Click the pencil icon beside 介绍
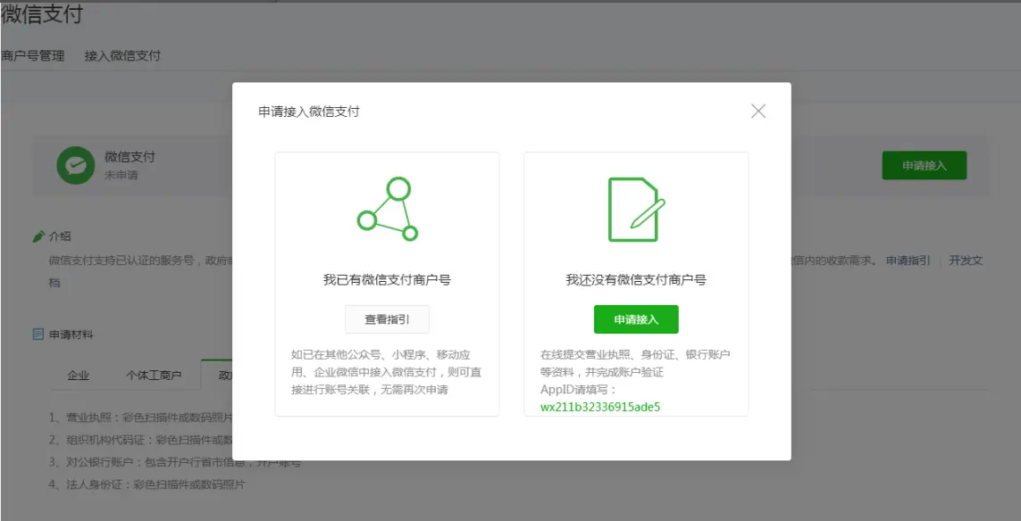This screenshot has height=521, width=1021. click(38, 236)
